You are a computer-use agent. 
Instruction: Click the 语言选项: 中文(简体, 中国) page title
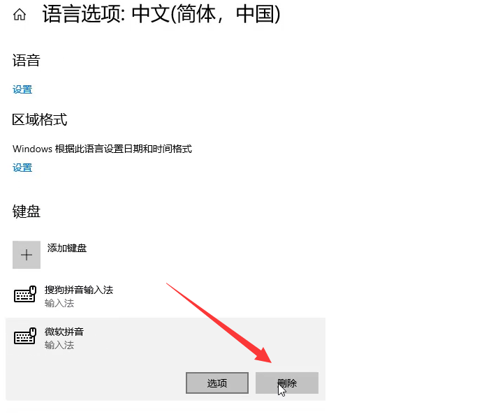[161, 14]
